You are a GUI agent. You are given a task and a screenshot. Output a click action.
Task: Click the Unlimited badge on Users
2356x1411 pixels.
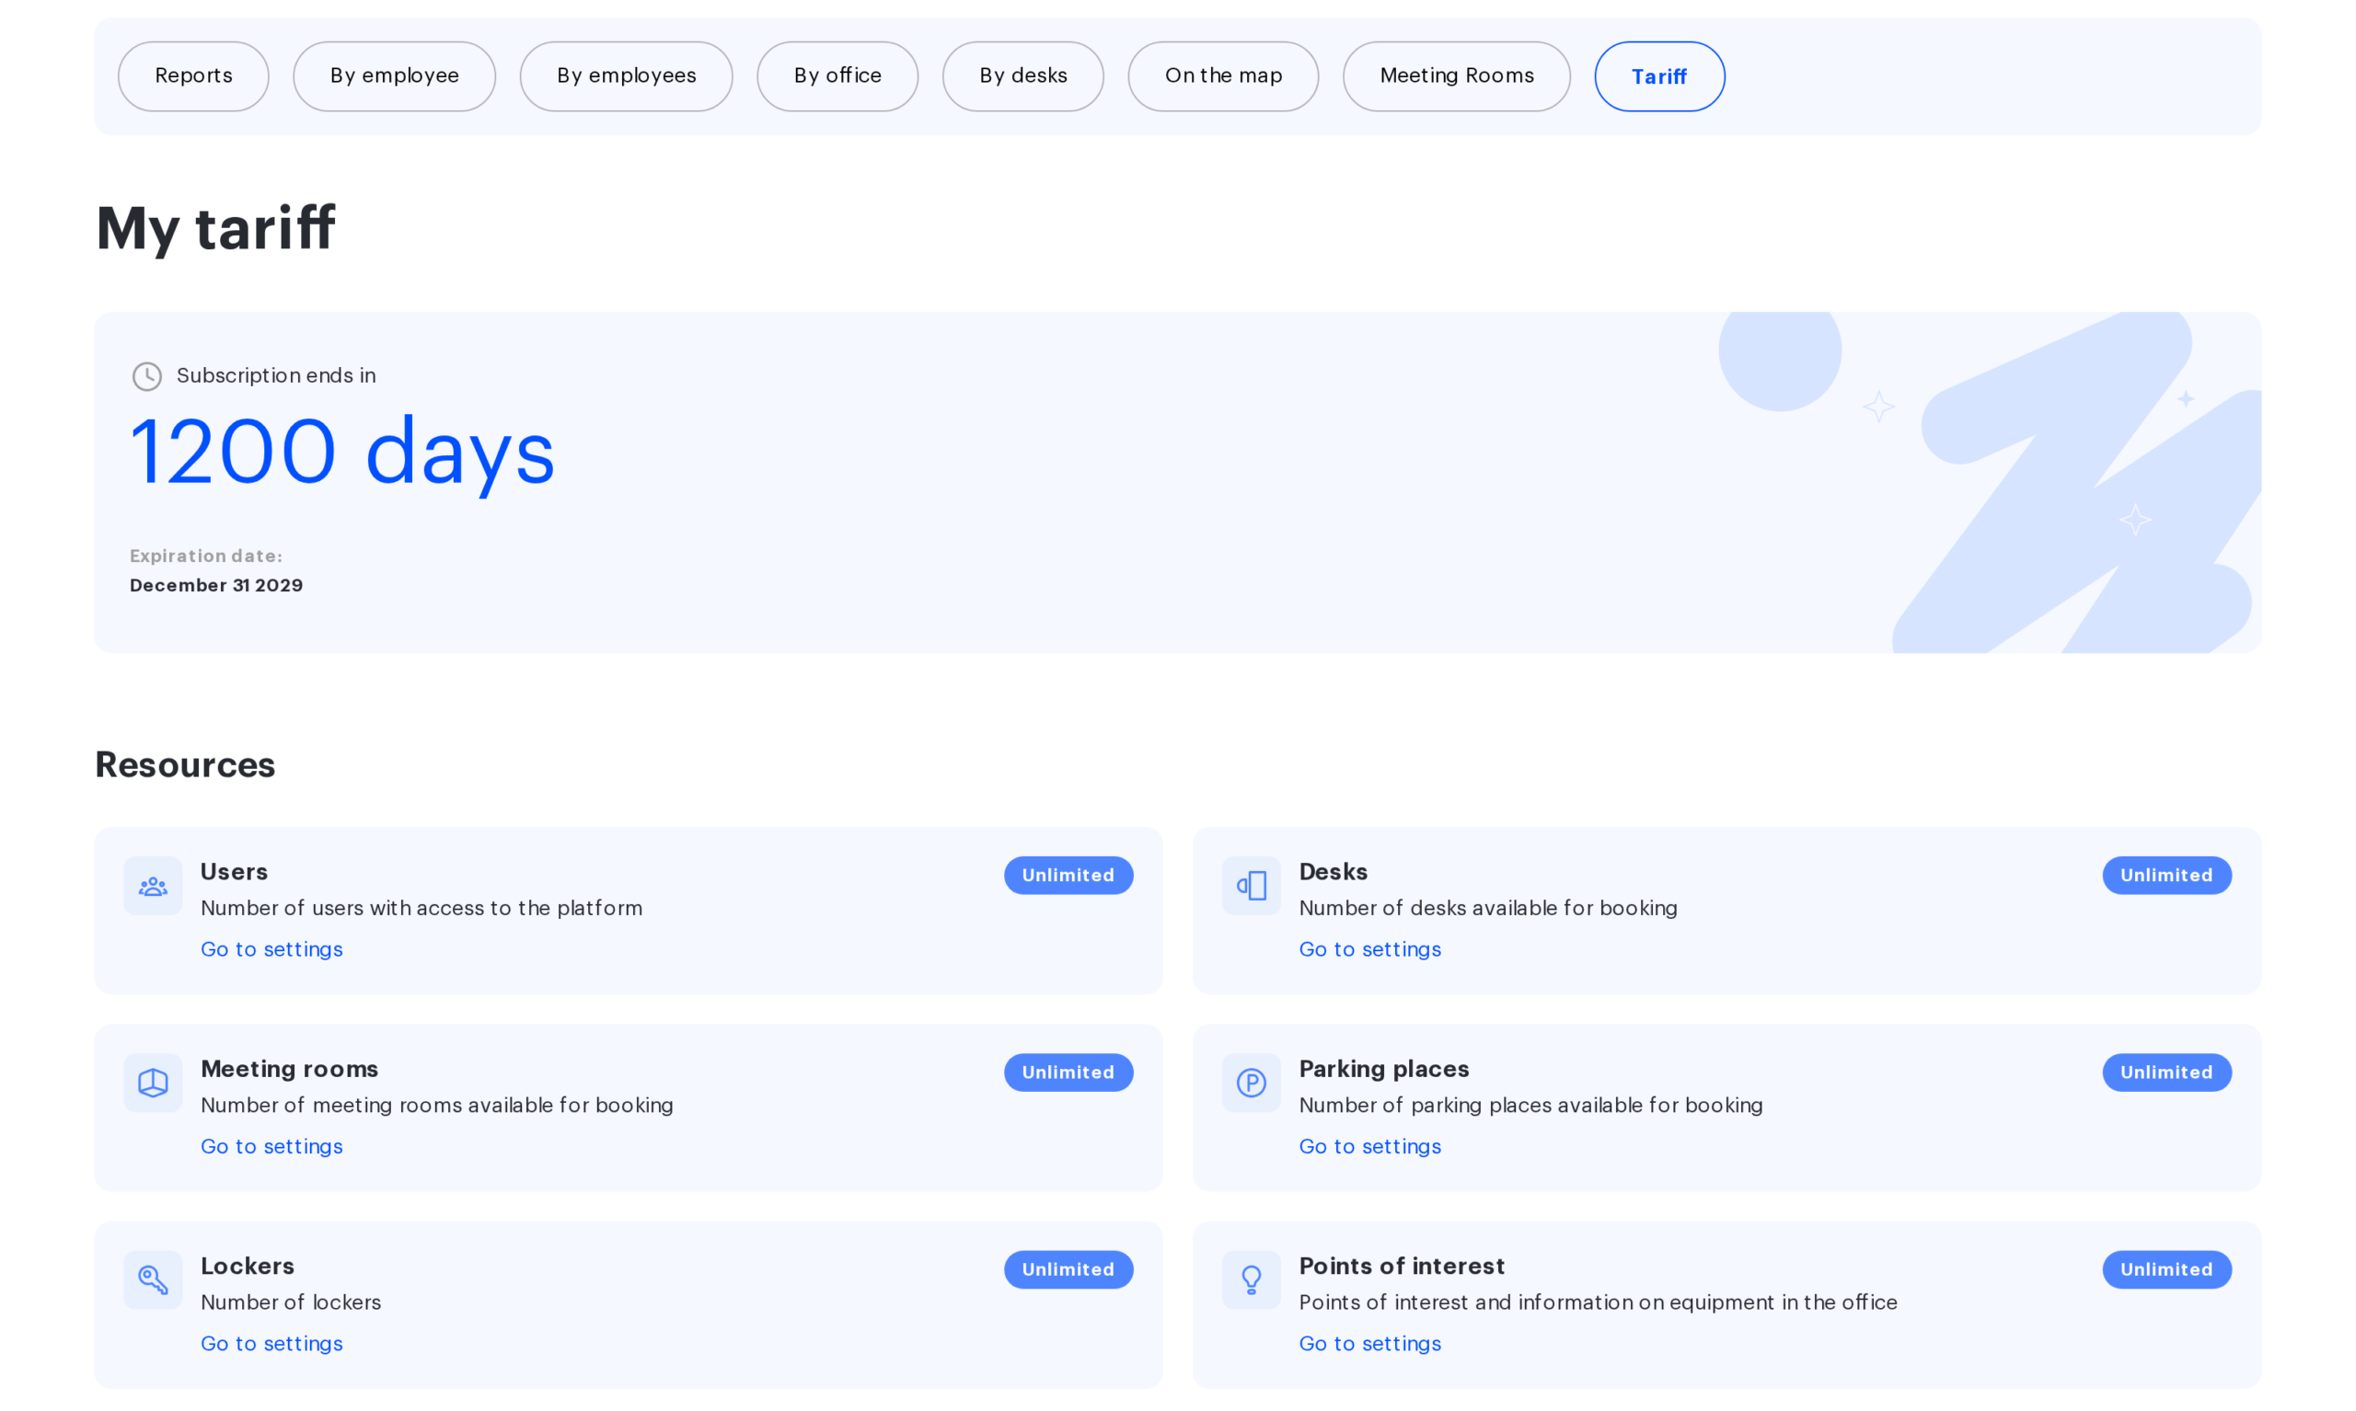click(1068, 875)
